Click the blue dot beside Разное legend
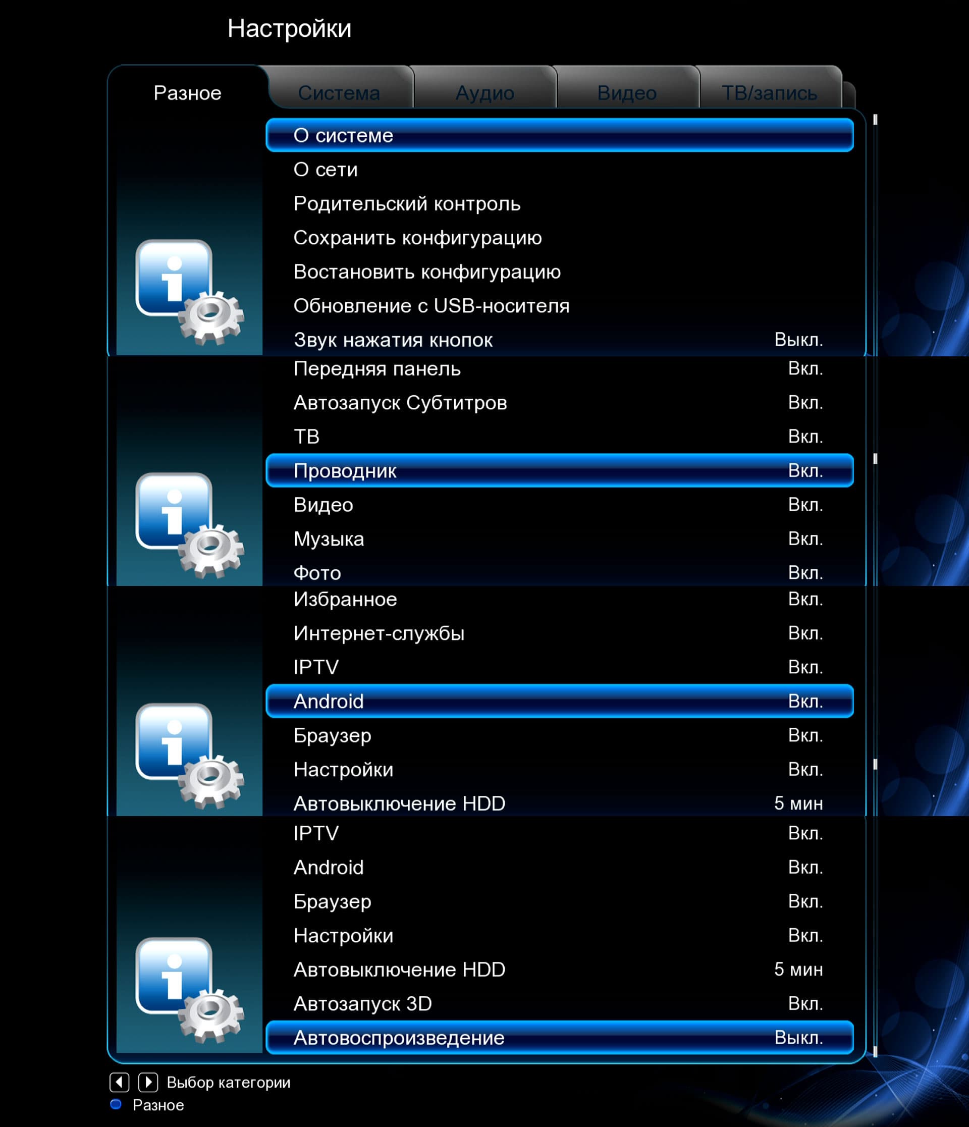The width and height of the screenshot is (969, 1127). pyautogui.click(x=115, y=1104)
